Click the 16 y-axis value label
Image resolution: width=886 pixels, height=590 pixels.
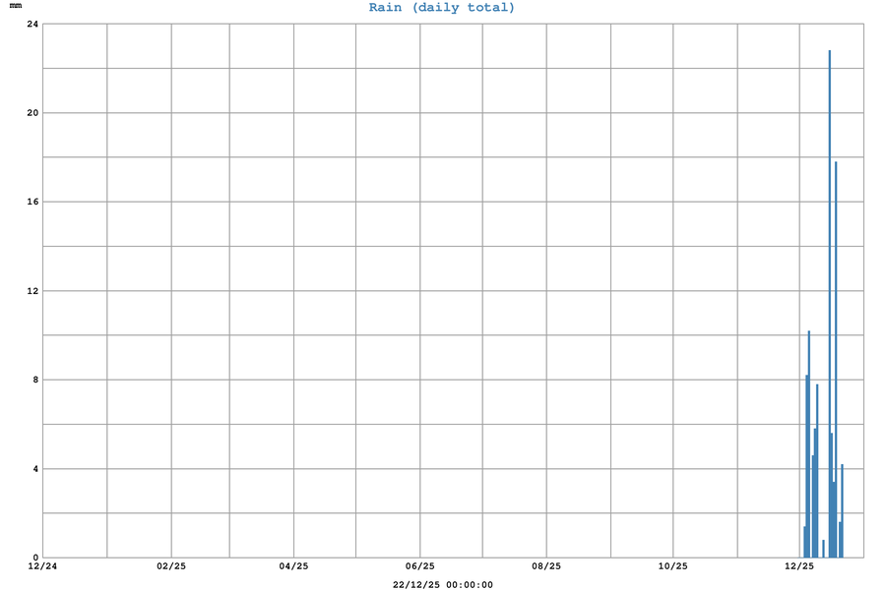[32, 202]
